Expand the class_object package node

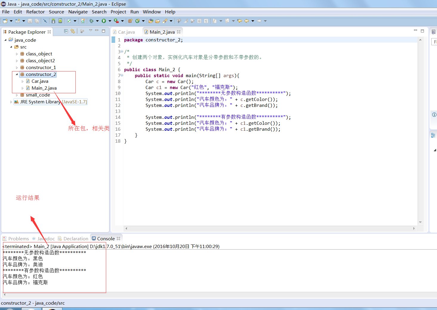[17, 54]
